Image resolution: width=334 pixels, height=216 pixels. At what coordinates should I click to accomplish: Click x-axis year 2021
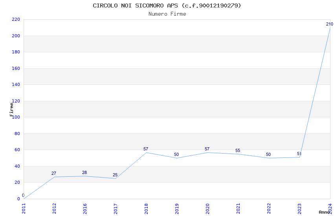pyautogui.click(x=239, y=209)
